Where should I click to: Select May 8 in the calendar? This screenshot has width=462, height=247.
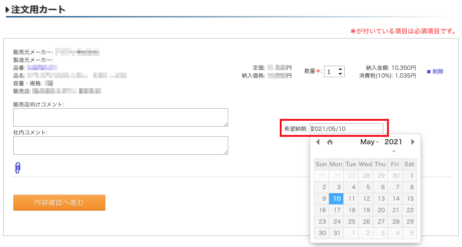tap(410, 187)
